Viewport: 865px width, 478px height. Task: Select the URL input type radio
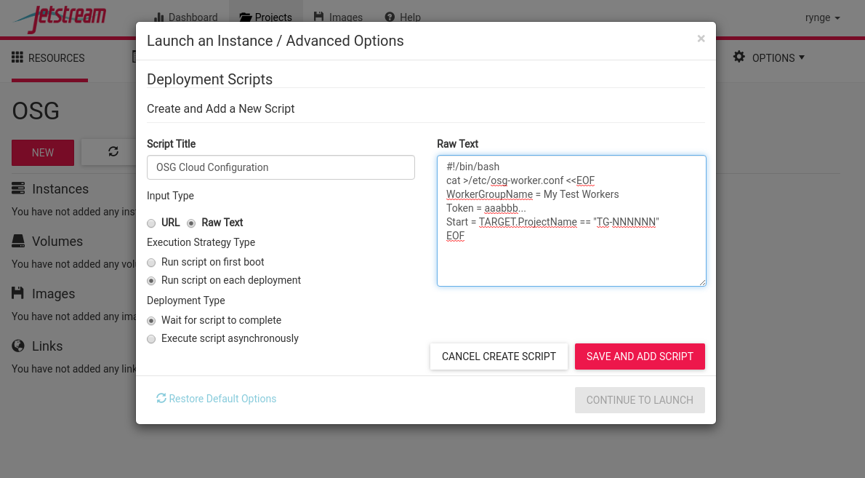click(151, 223)
